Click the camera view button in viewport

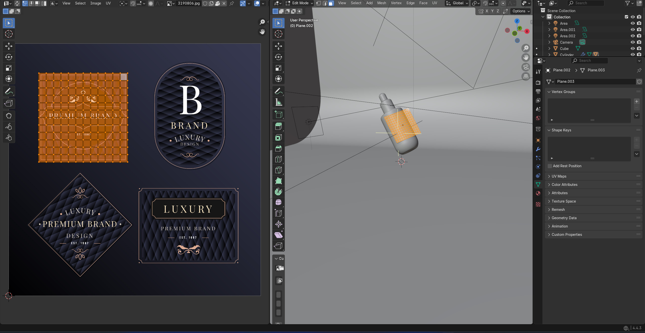pos(526,67)
